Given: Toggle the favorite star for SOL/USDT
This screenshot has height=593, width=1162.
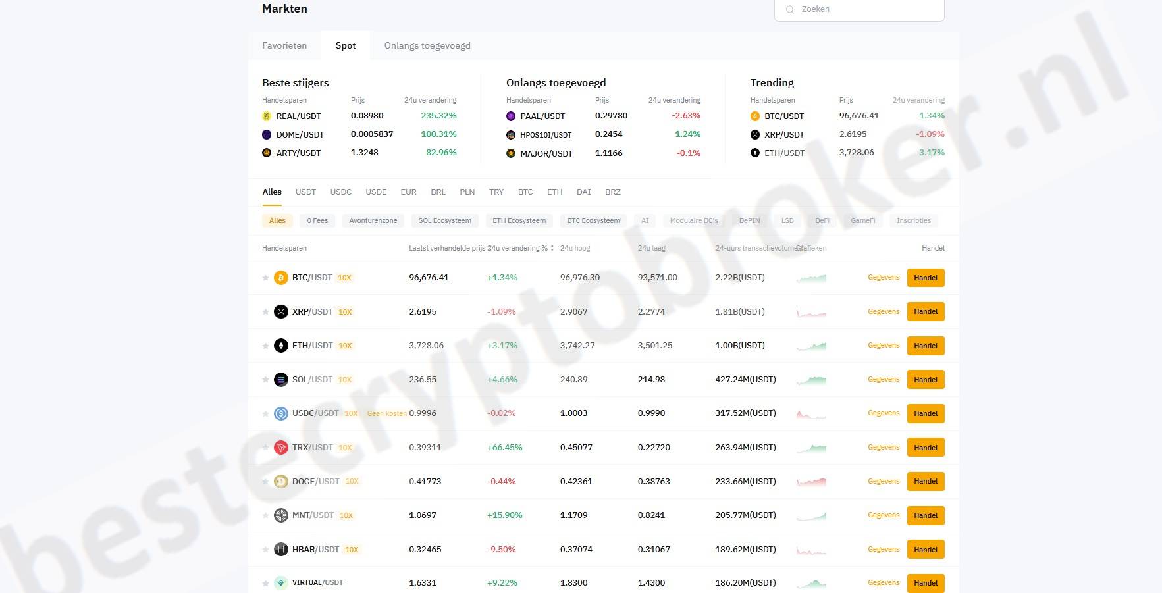Looking at the screenshot, I should [265, 380].
